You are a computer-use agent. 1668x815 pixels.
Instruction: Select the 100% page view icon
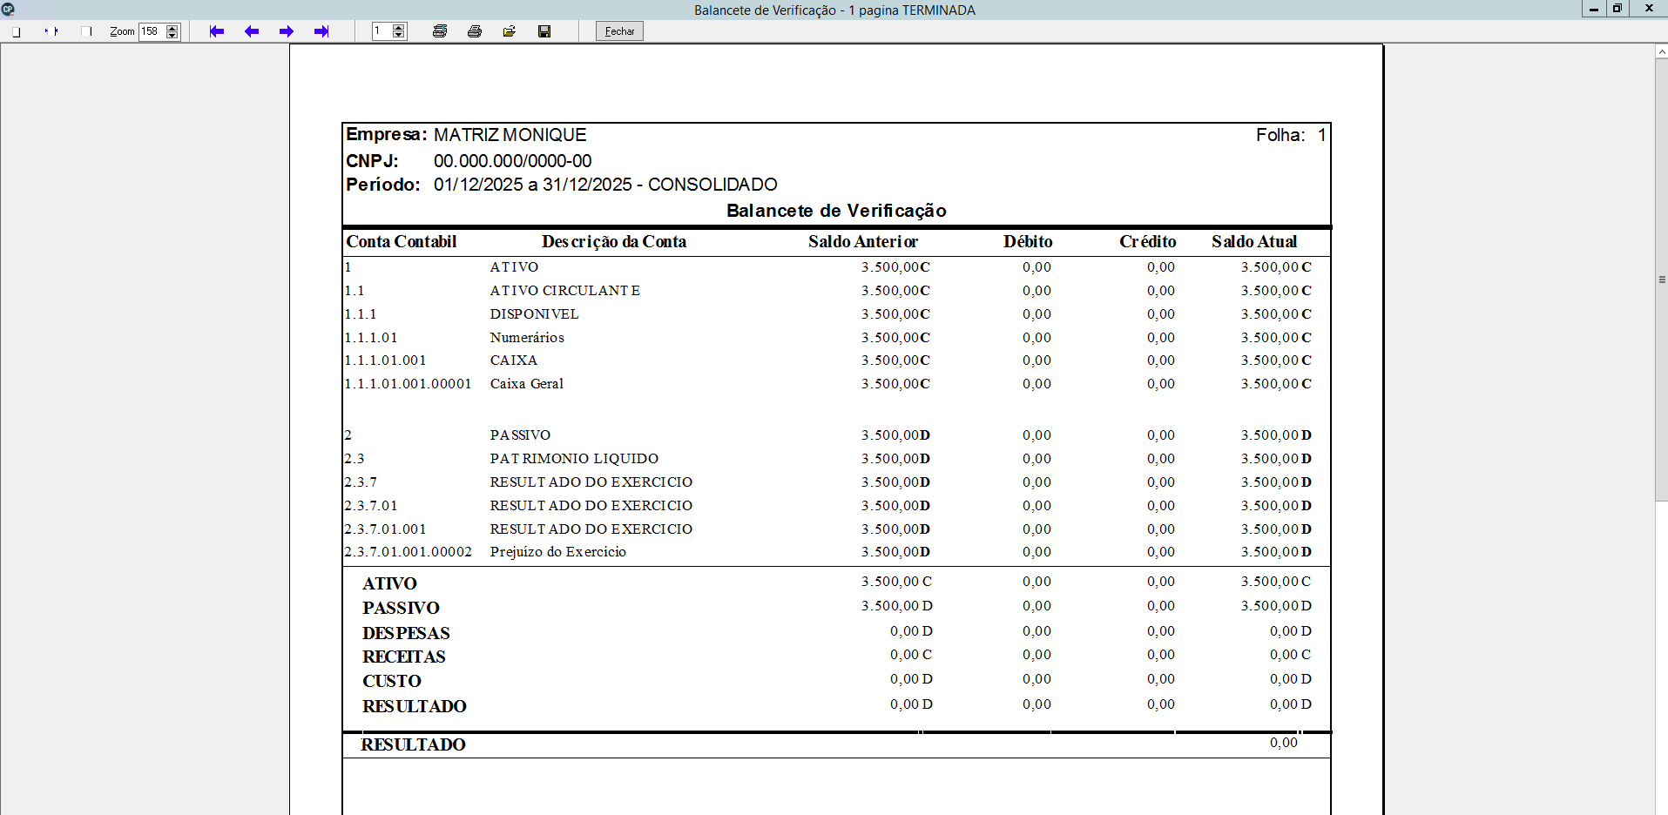pos(86,31)
